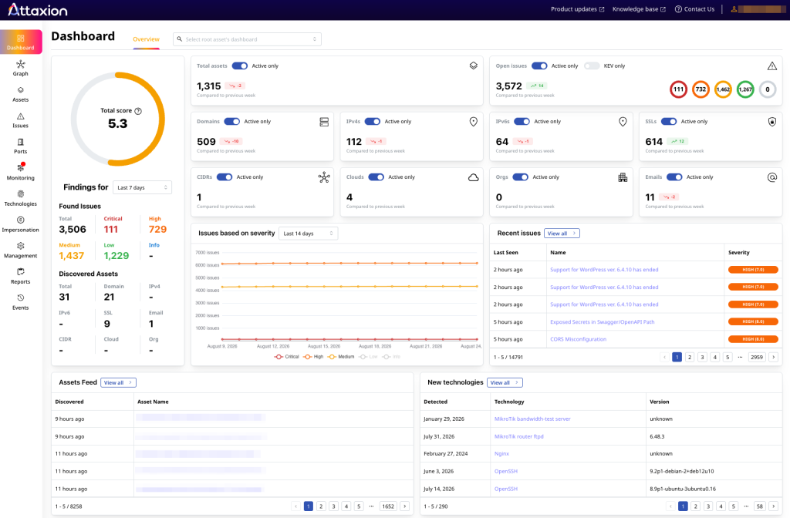The height and width of the screenshot is (518, 790).
Task: Click the green low issues circle 1,267
Action: 745,89
